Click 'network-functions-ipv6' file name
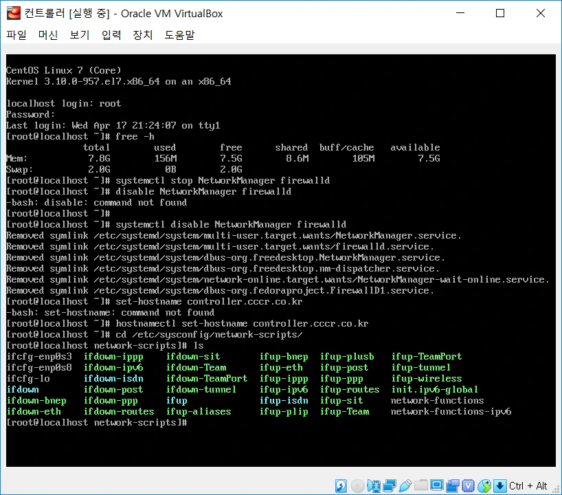This screenshot has width=562, height=495. click(451, 411)
